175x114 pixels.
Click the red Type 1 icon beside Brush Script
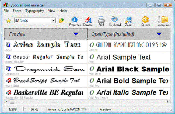9,81
